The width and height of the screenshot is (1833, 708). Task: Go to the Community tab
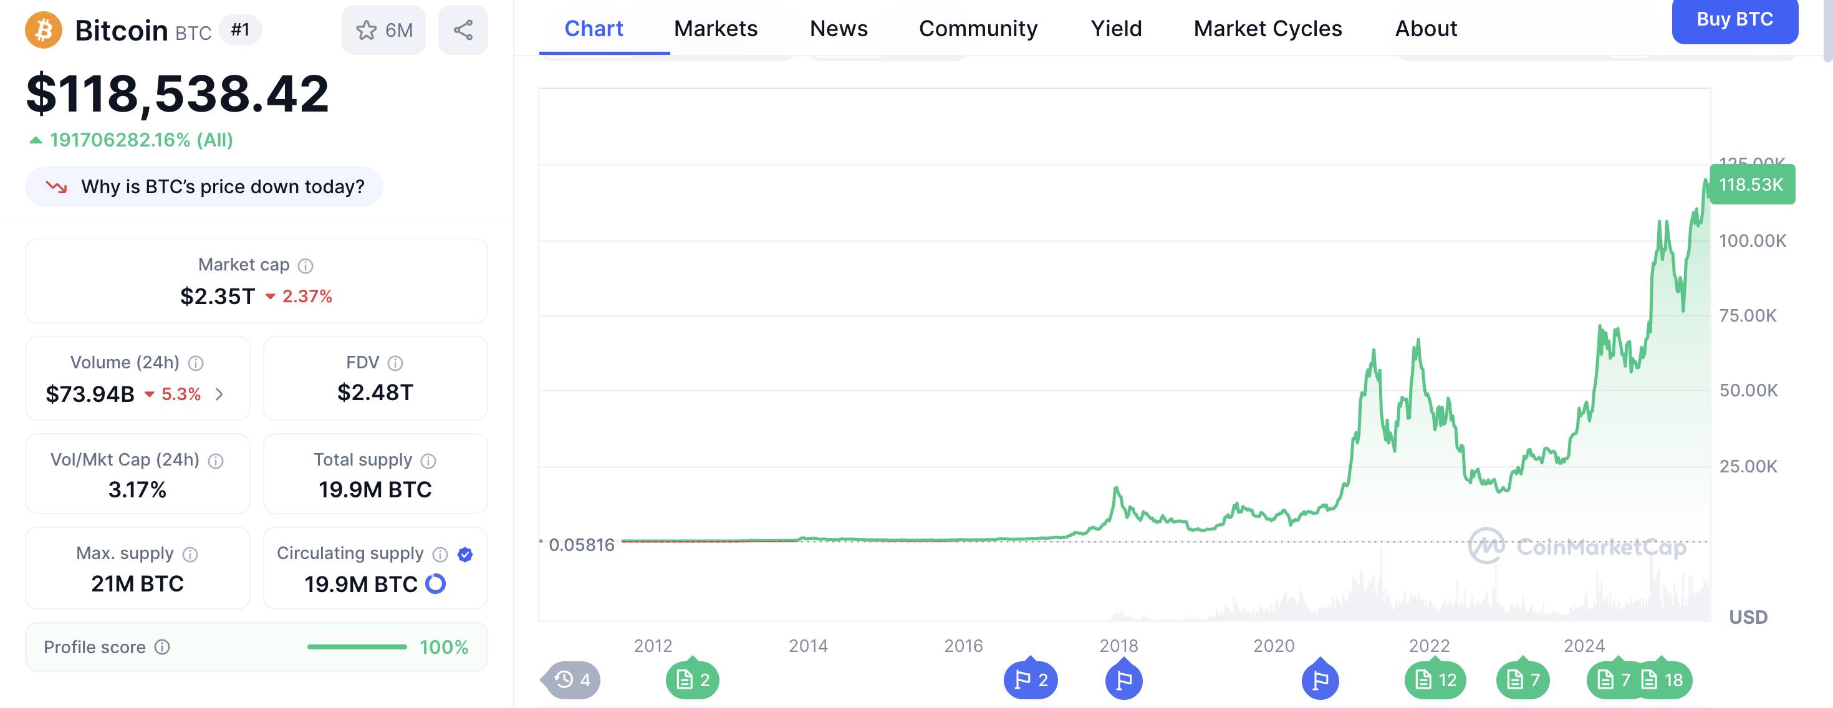(978, 29)
